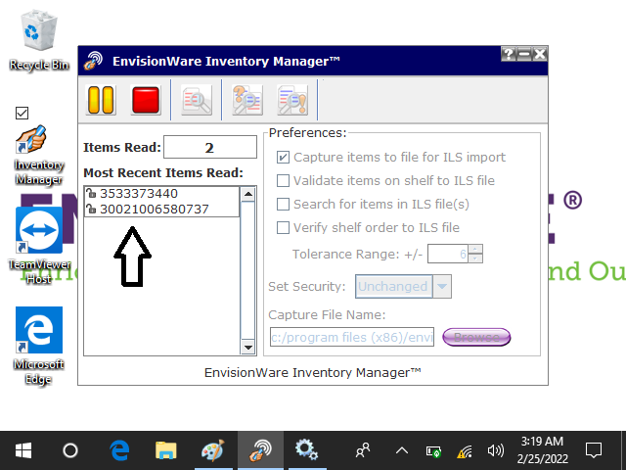The height and width of the screenshot is (470, 626).
Task: Click the lock icon beside 30021006580737
Action: pos(91,209)
